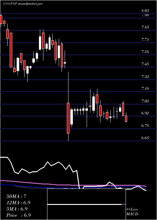This screenshot has height=220, width=157.
Task: Select the 7.32 price axis label
Action: coord(145,77)
